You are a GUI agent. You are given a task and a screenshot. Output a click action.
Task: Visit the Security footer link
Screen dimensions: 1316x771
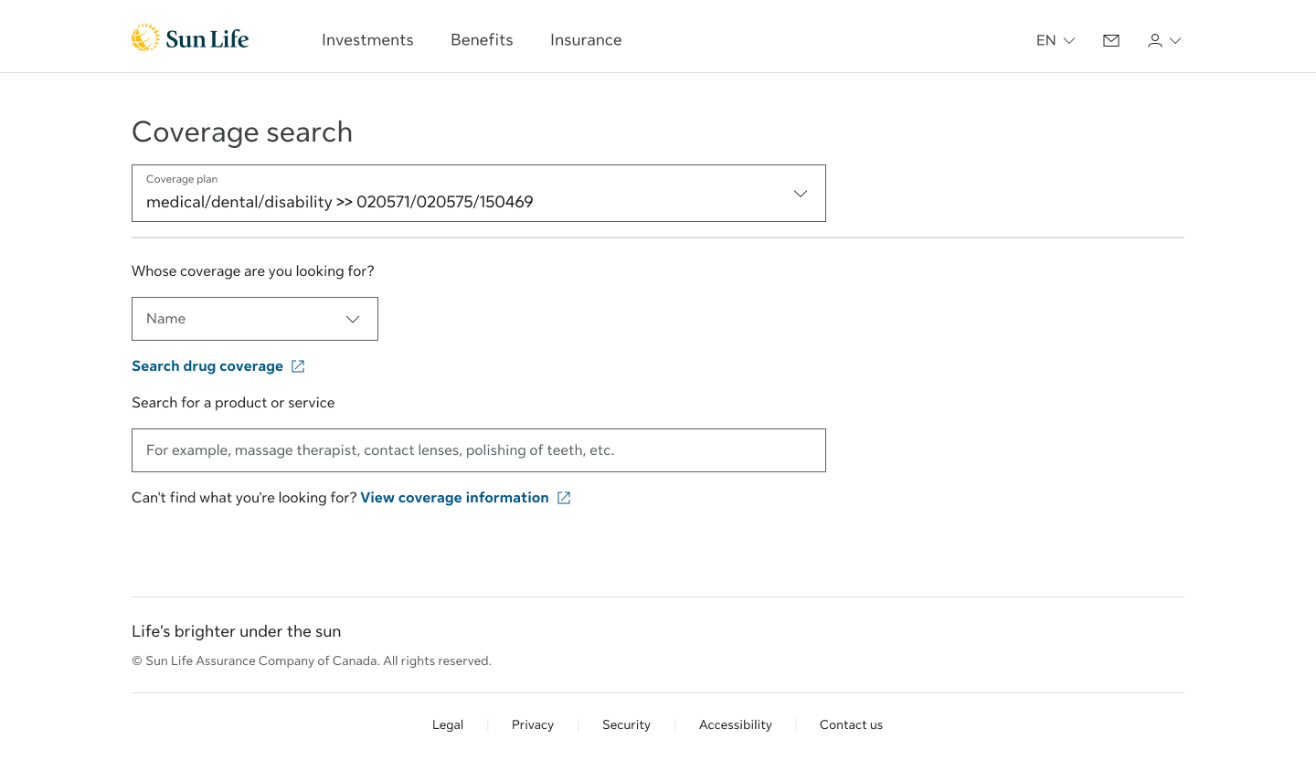click(626, 724)
